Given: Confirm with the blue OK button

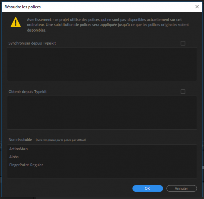Looking at the screenshot, I should [x=147, y=188].
